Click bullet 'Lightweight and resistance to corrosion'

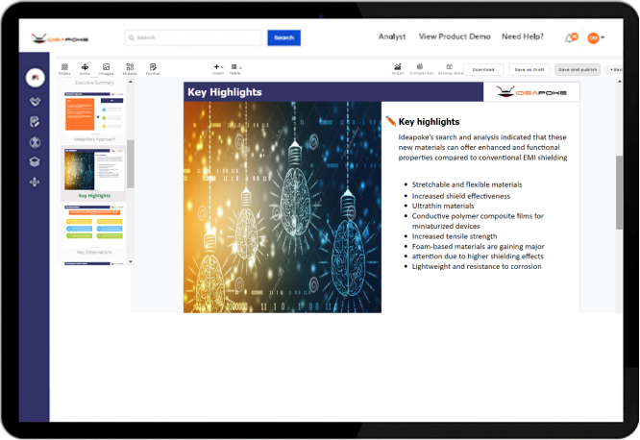[477, 266]
